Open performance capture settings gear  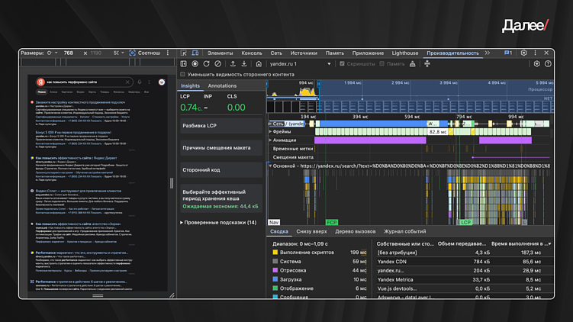pyautogui.click(x=536, y=64)
